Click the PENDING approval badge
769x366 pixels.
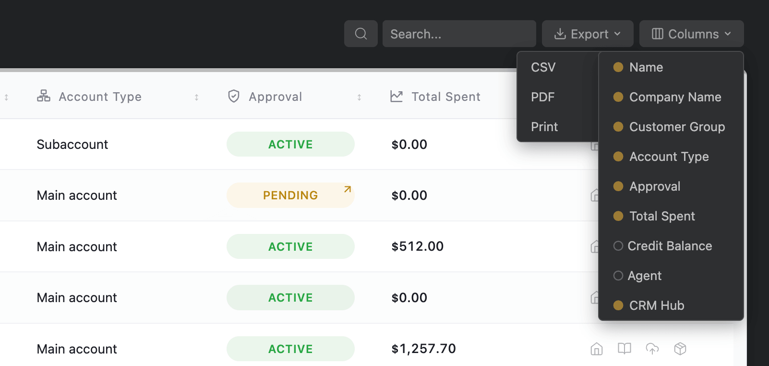coord(290,195)
